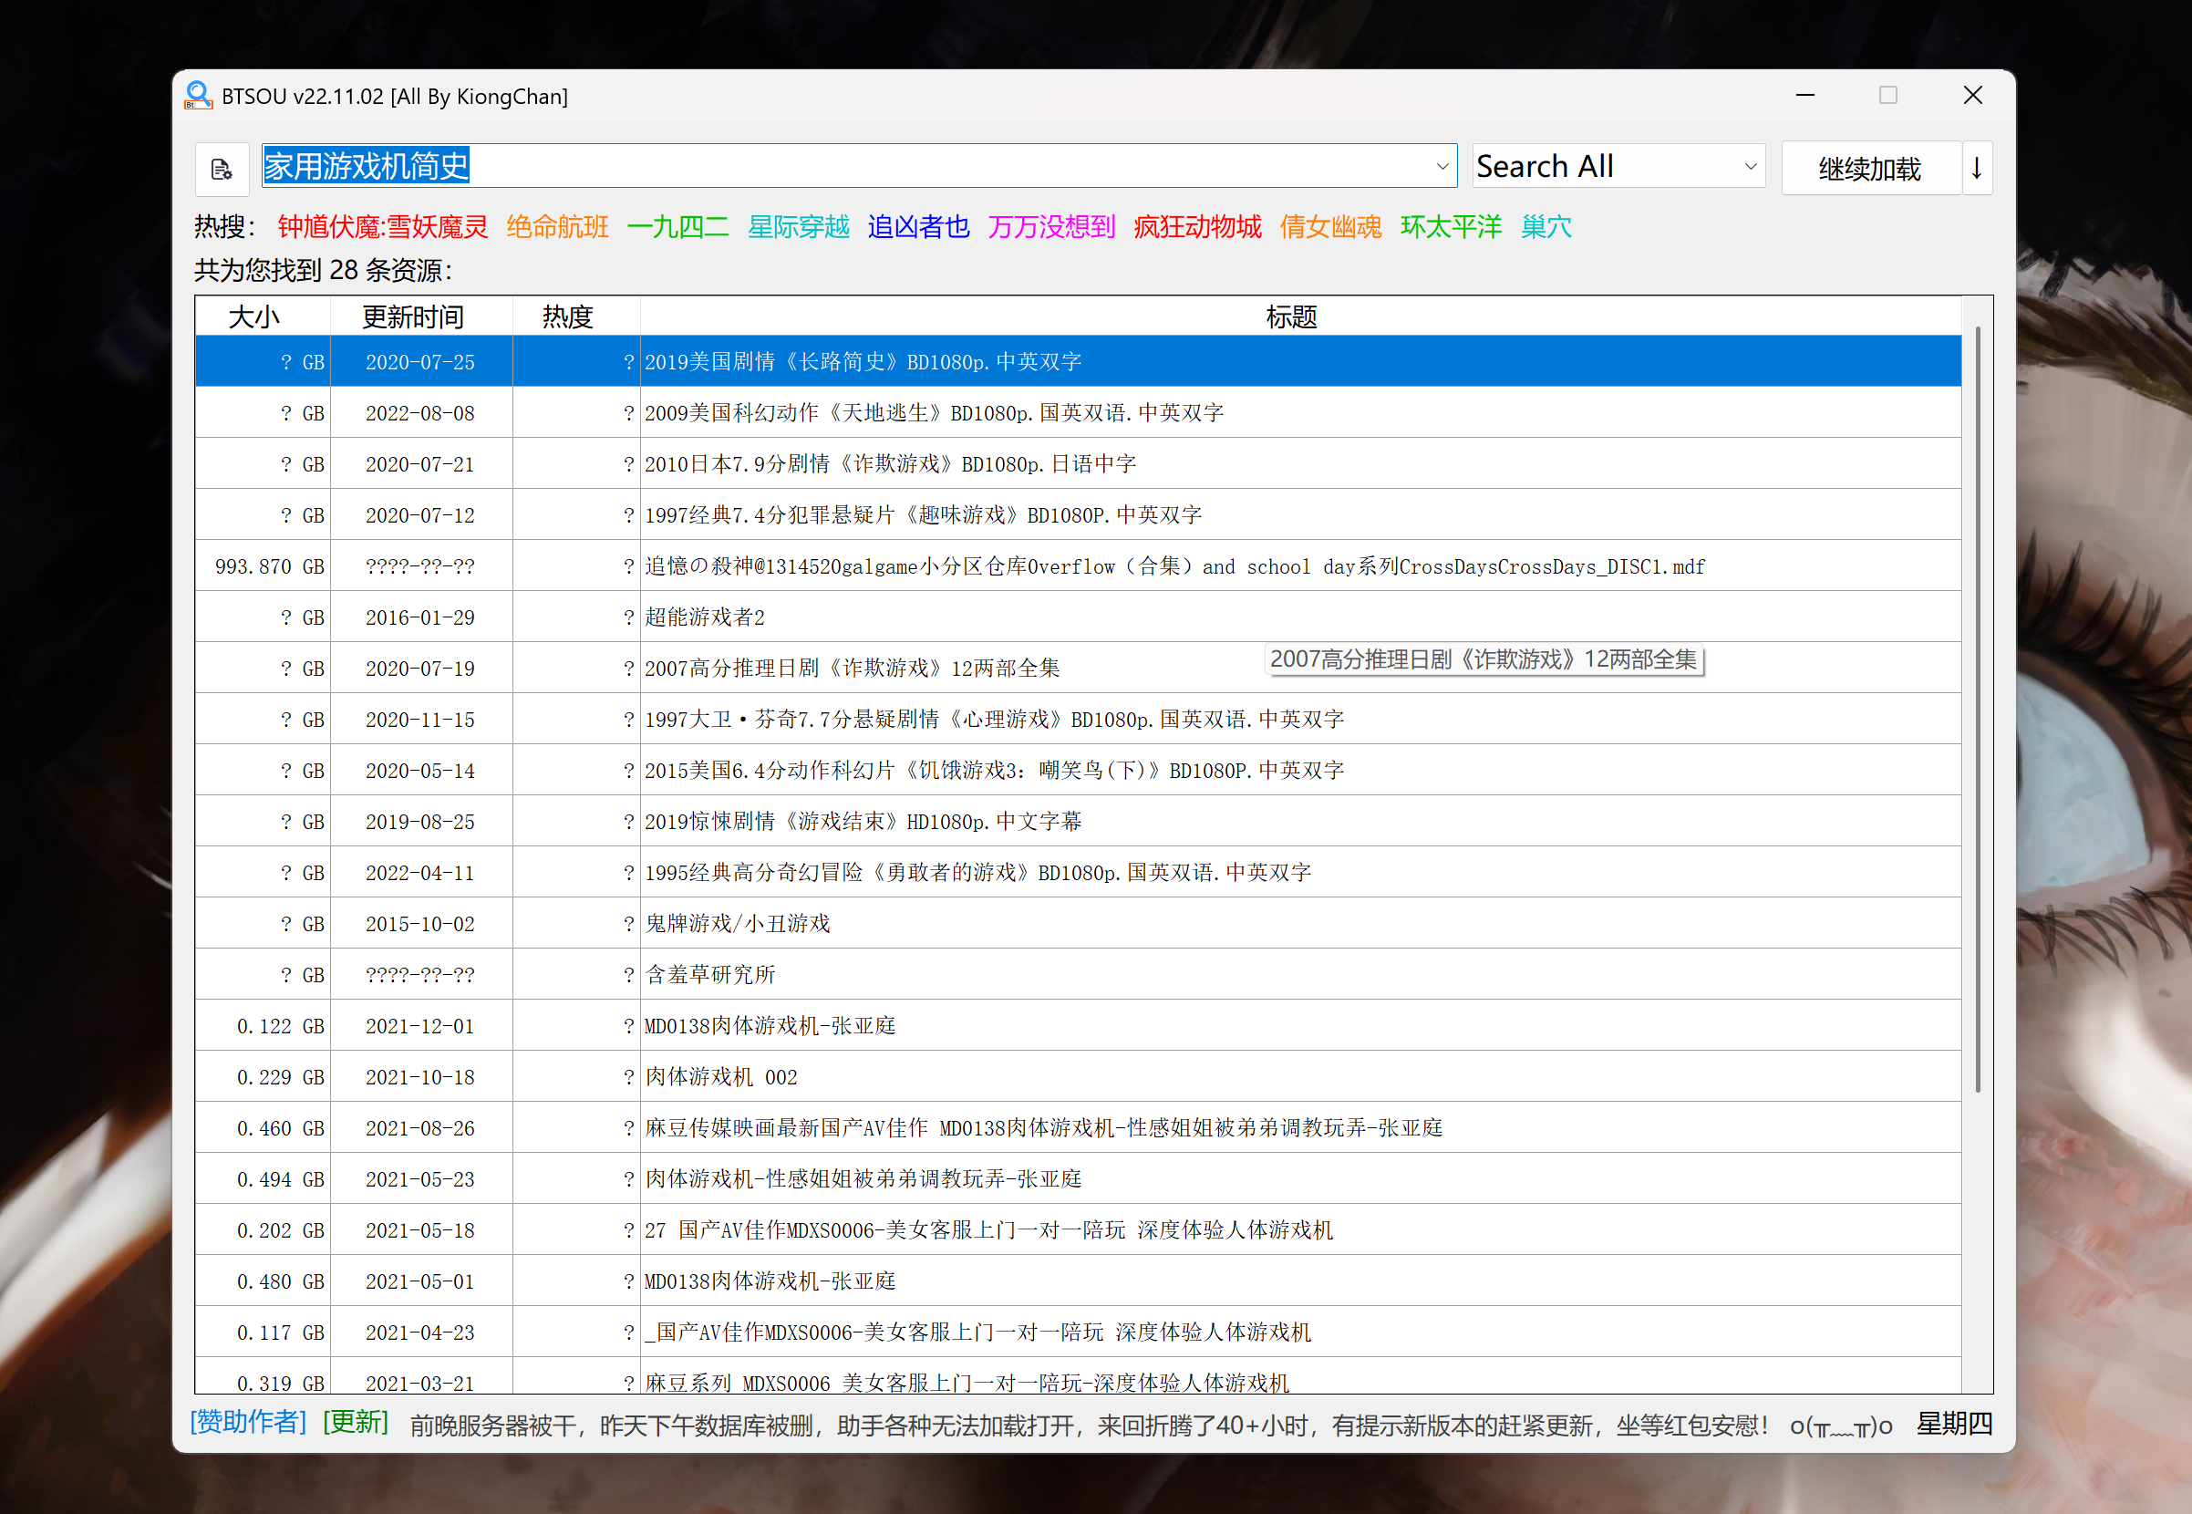Select hot search 巢穴
Viewport: 2192px width, 1514px height.
coord(1546,227)
